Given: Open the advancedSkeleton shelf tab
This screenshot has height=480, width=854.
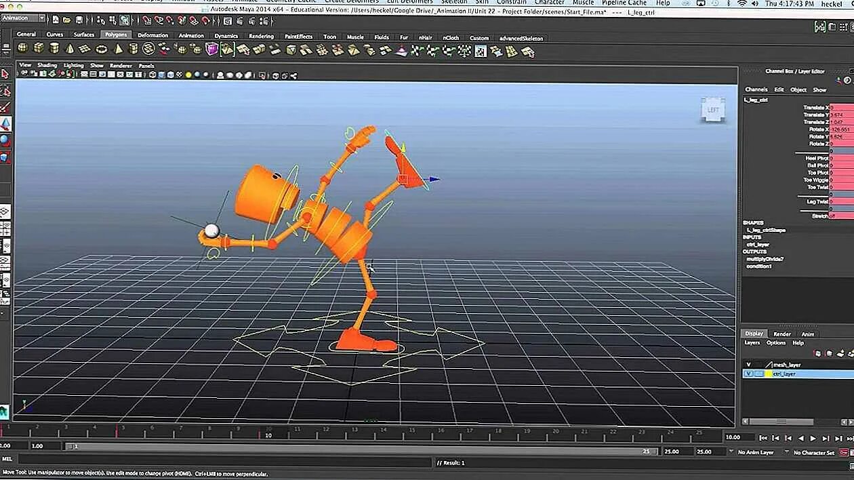Looking at the screenshot, I should pyautogui.click(x=521, y=38).
